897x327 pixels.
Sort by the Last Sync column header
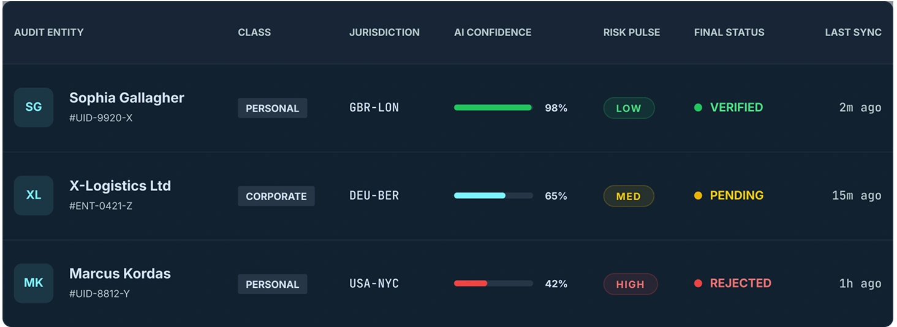click(853, 32)
